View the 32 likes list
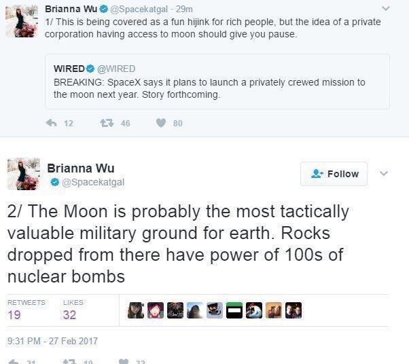409x364 pixels. [x=73, y=310]
